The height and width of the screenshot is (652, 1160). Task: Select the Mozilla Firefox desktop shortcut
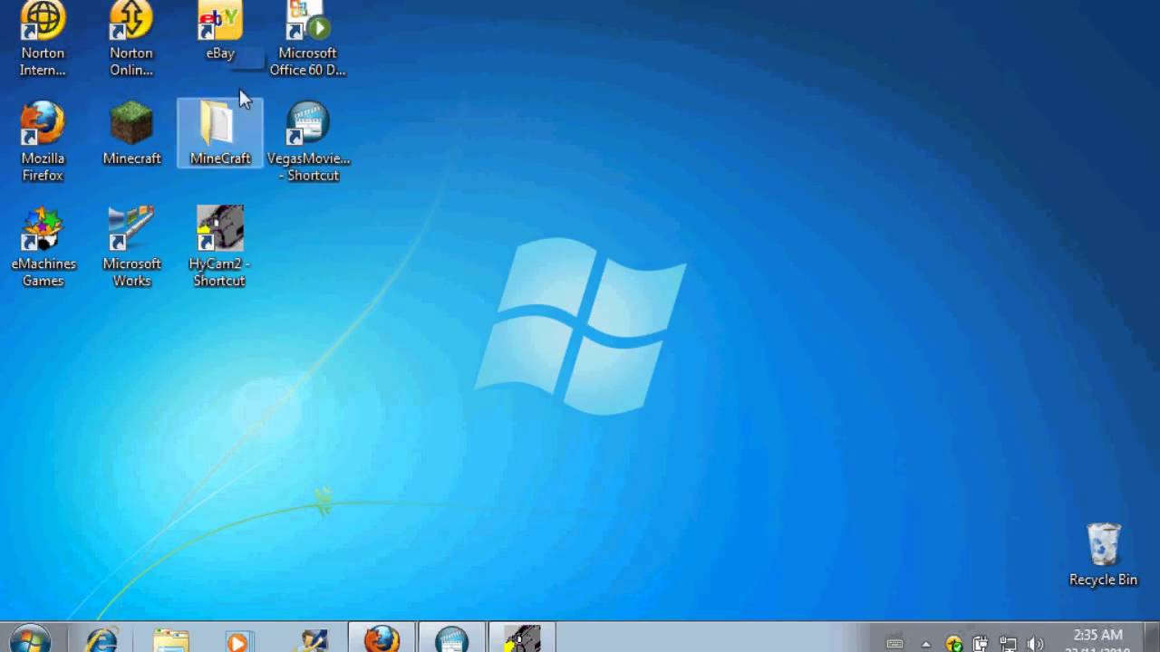click(x=43, y=141)
